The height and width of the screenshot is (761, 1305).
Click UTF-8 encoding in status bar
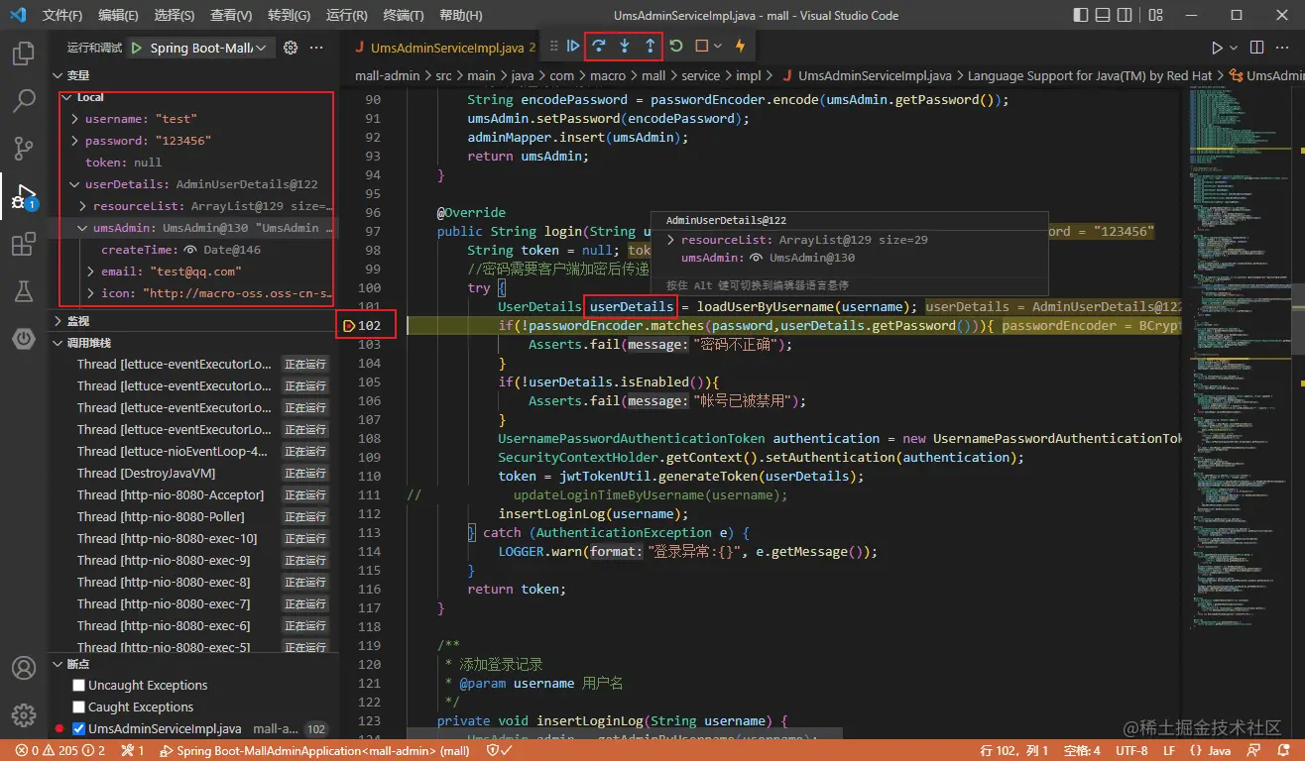pos(1131,751)
